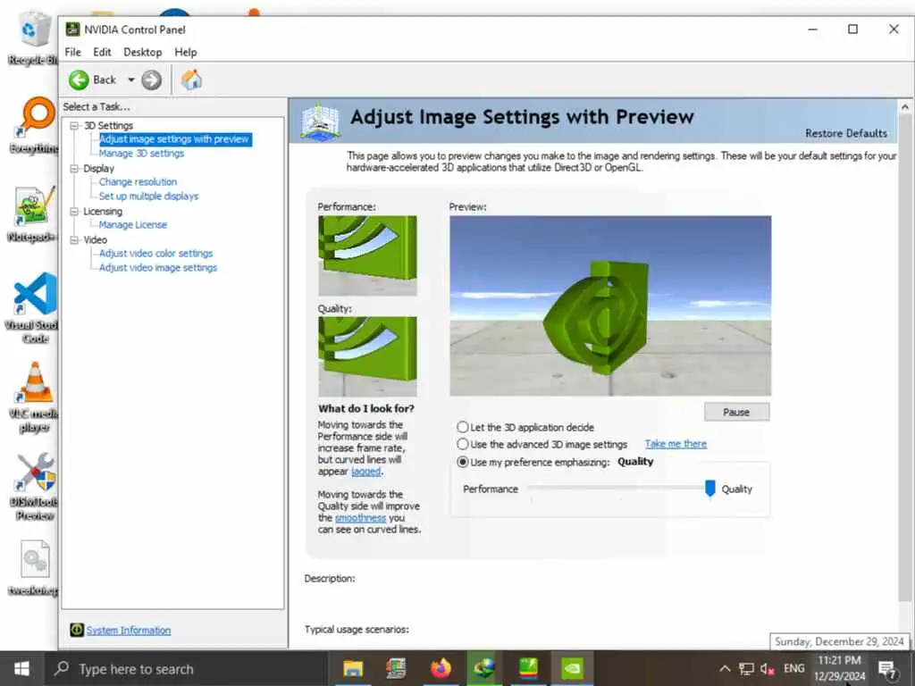Image resolution: width=915 pixels, height=686 pixels.
Task: Open the Windows Start button
Action: [21, 668]
